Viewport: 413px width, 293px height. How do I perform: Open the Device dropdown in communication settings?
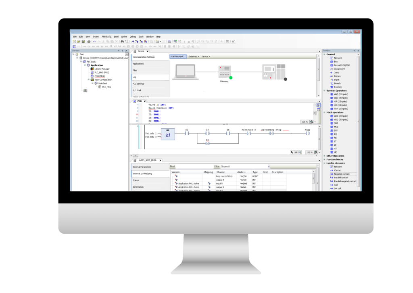tap(206, 57)
